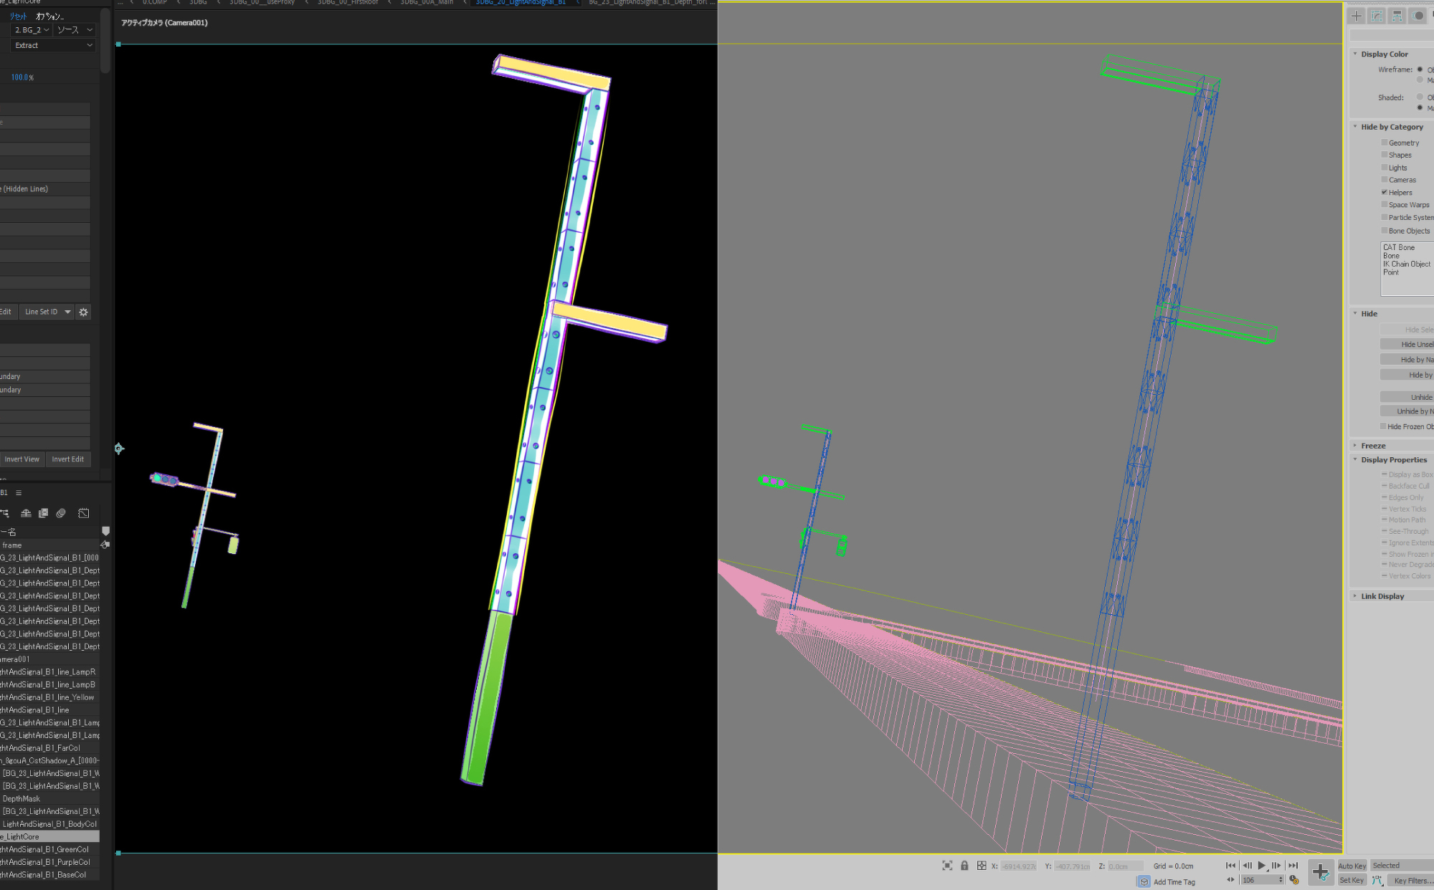Click the Set Keys large plus icon
The image size is (1434, 890).
(1320, 872)
